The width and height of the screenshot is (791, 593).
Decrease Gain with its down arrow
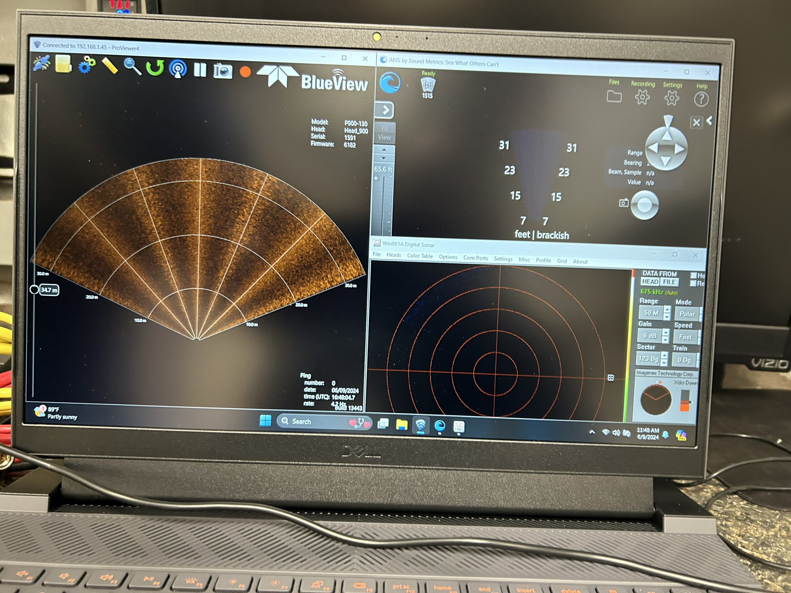666,339
